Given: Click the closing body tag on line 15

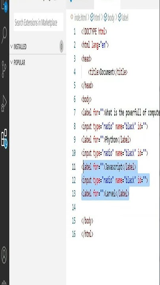Looking at the screenshot, I should point(87,220).
